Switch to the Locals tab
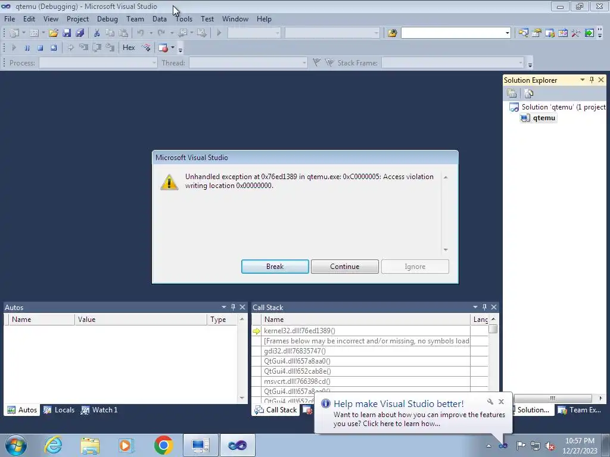Screen dimensions: 610x457 [59, 410]
